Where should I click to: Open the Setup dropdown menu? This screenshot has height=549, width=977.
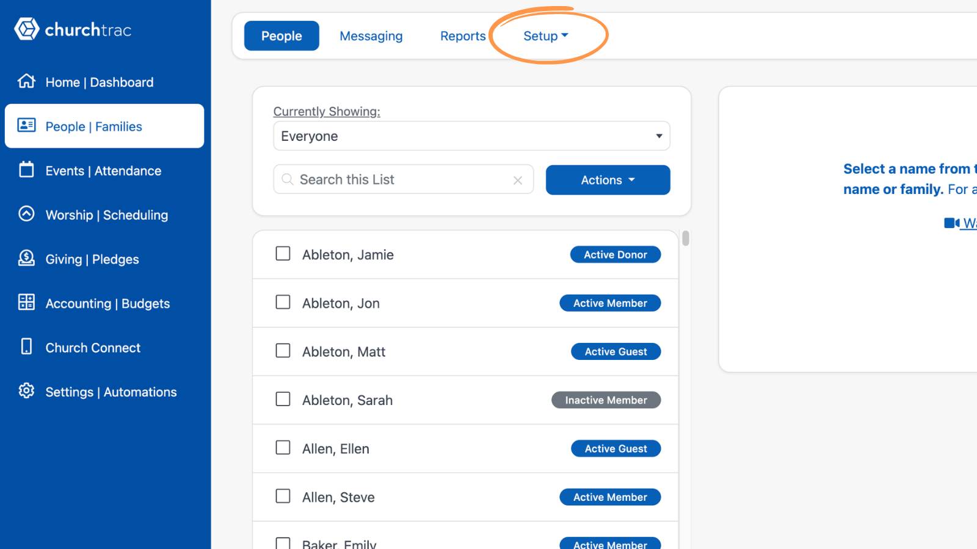546,36
